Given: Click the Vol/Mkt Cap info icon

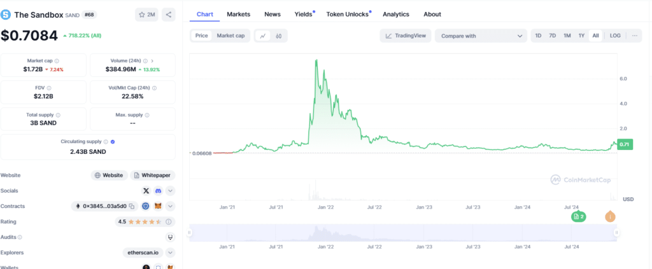Looking at the screenshot, I should coord(154,88).
